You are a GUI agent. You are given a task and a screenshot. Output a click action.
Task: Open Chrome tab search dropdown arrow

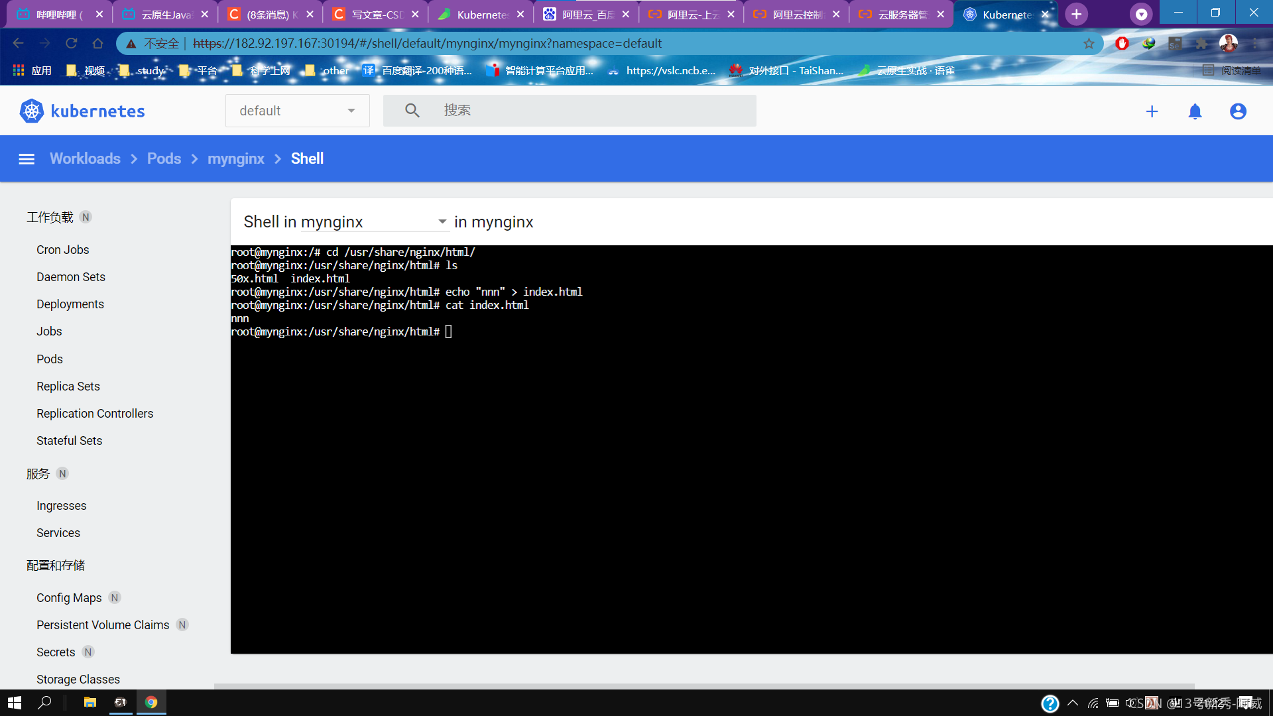click(1141, 14)
